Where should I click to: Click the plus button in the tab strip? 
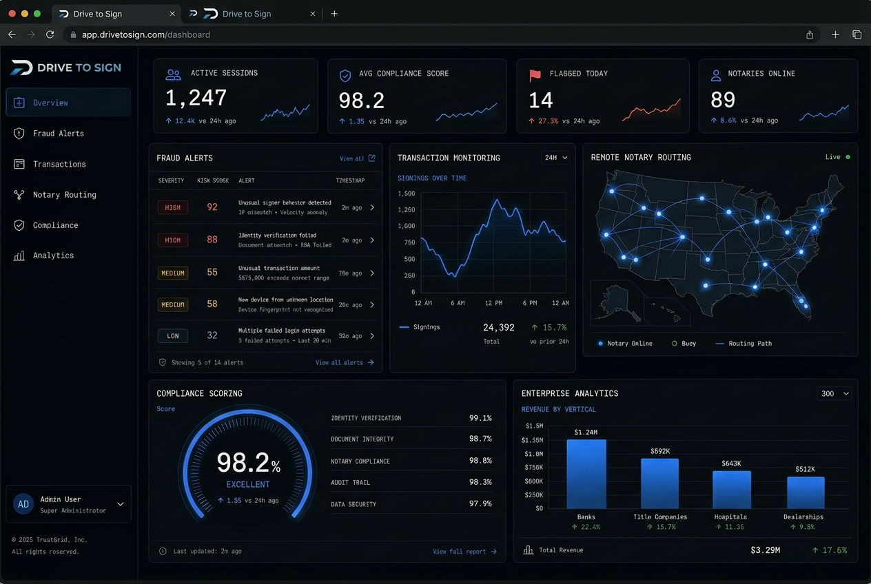pos(334,13)
